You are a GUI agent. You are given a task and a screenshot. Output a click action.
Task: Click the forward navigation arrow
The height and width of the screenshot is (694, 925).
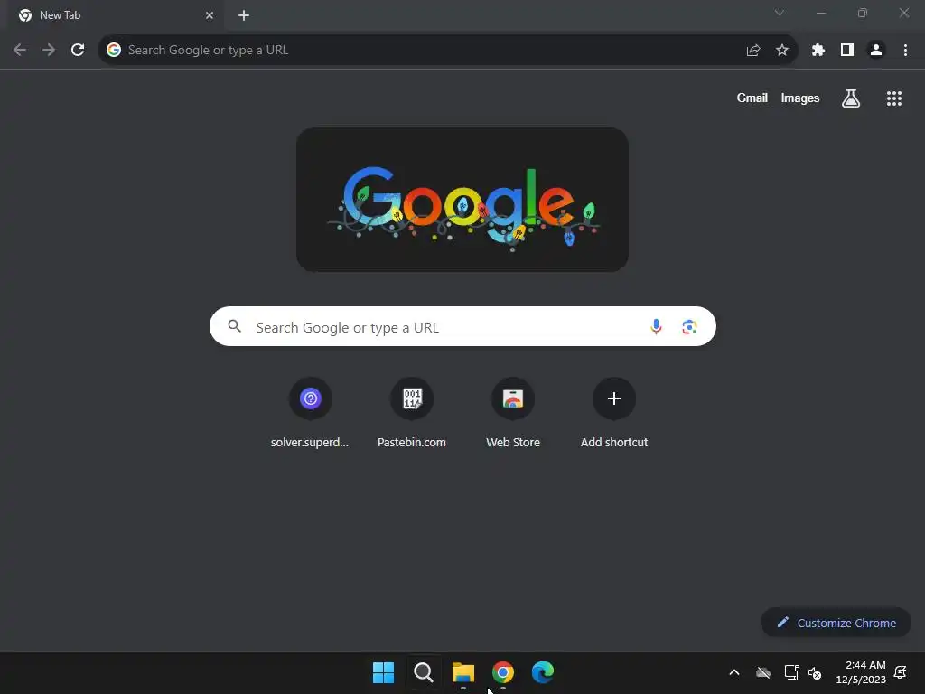pyautogui.click(x=49, y=51)
